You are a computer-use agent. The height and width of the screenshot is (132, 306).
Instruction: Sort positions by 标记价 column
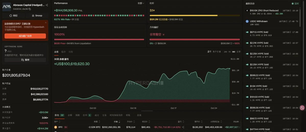pos(146,122)
